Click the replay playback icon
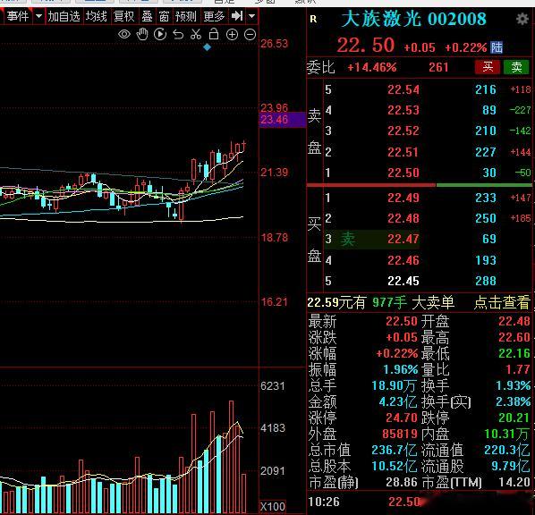The width and height of the screenshot is (535, 515). tap(160, 35)
